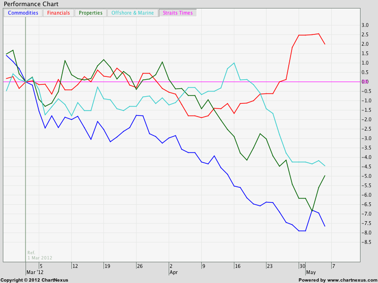This screenshot has width=378, height=283.
Task: Click the date label 19 on the x-axis
Action: click(x=107, y=266)
